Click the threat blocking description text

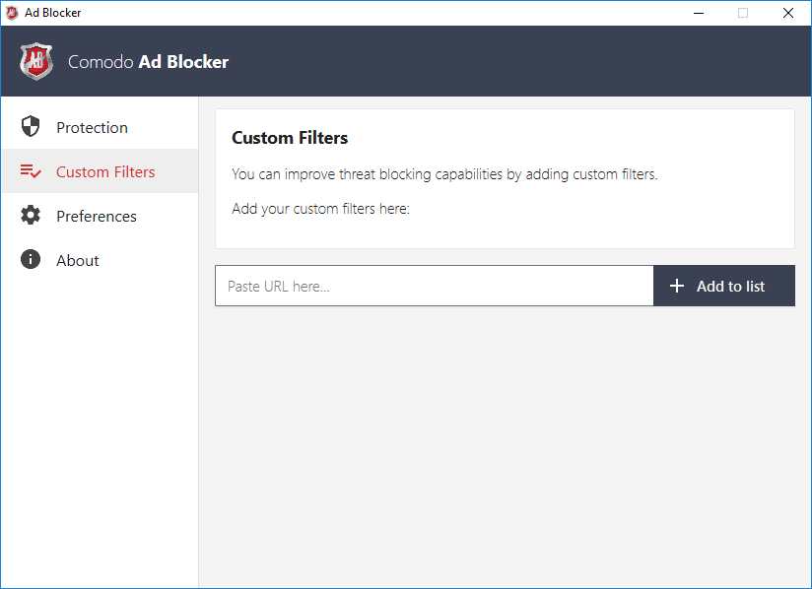click(x=444, y=174)
